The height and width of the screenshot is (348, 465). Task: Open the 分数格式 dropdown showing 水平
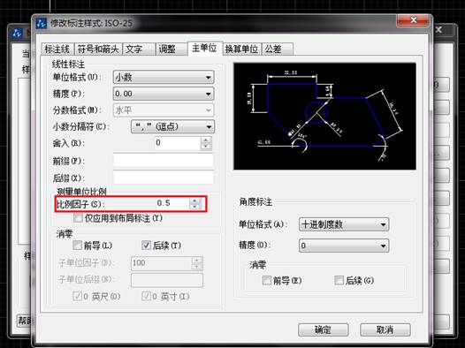pyautogui.click(x=164, y=110)
